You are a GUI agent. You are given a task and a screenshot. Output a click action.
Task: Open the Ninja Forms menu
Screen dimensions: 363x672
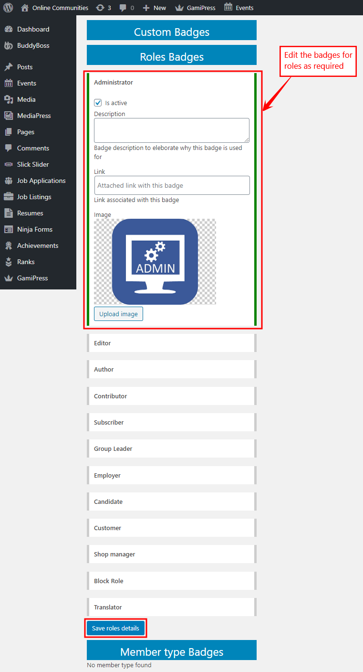pyautogui.click(x=34, y=229)
